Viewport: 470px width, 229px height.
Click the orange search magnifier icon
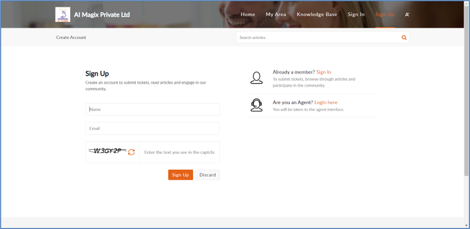404,38
